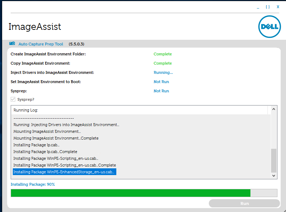Select log line 'Installing Package lp.cab...' without Complete

point(36,145)
